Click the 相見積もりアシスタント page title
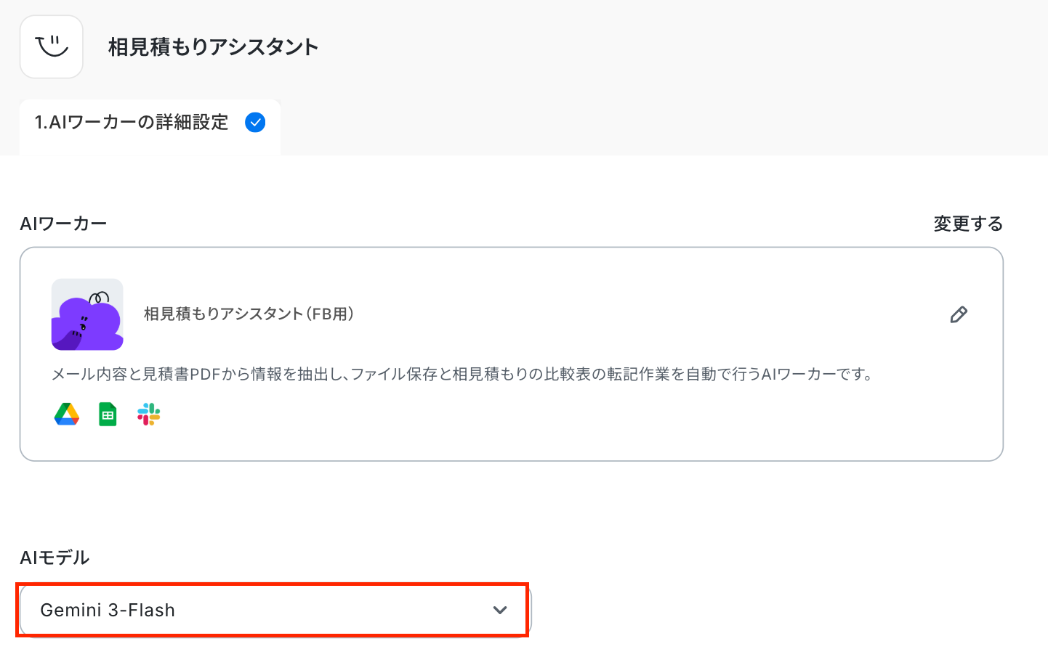The height and width of the screenshot is (649, 1048). coord(214,47)
